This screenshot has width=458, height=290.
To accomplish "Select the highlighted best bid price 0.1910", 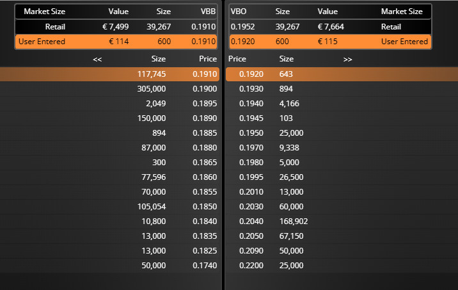I will [x=205, y=74].
